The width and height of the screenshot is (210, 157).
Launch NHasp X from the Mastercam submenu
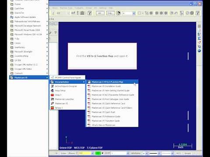click(67, 108)
